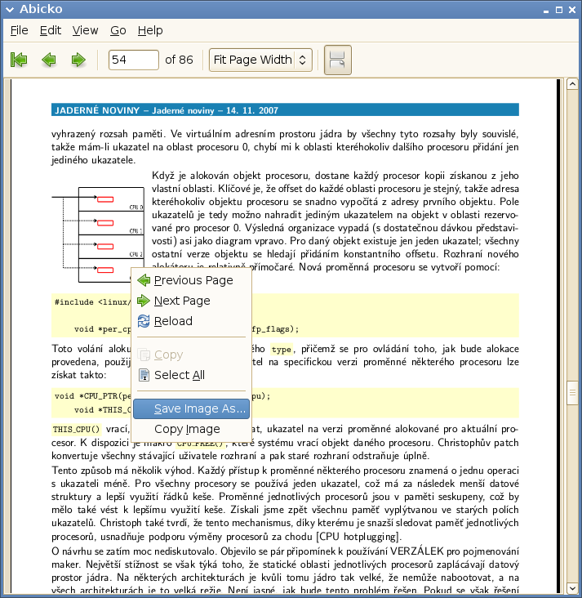Image resolution: width=582 pixels, height=598 pixels.
Task: Click the green previous page arrow in toolbar
Action: [49, 60]
